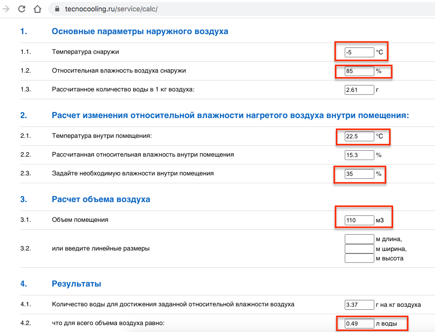Screen dimensions: 435x332
Task: Click heading 'Основные параметры наружного воздуха'
Action: coord(140,32)
